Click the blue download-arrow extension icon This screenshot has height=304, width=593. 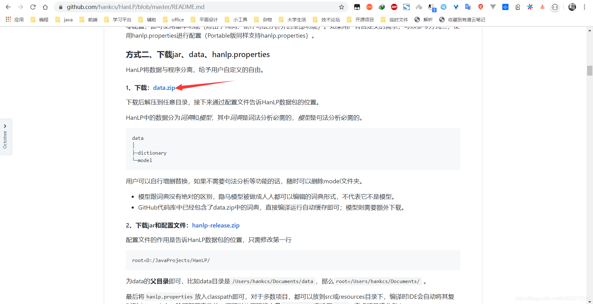tap(505, 7)
